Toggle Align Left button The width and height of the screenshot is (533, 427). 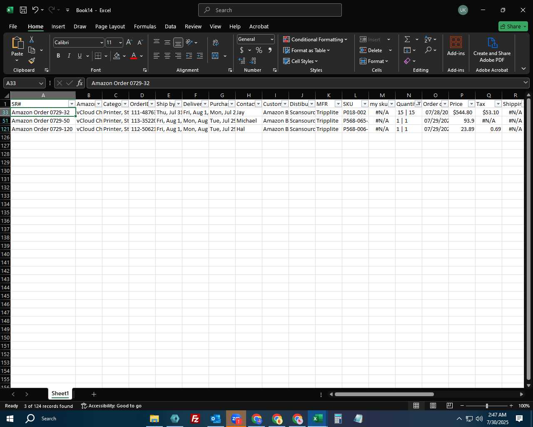(x=157, y=56)
